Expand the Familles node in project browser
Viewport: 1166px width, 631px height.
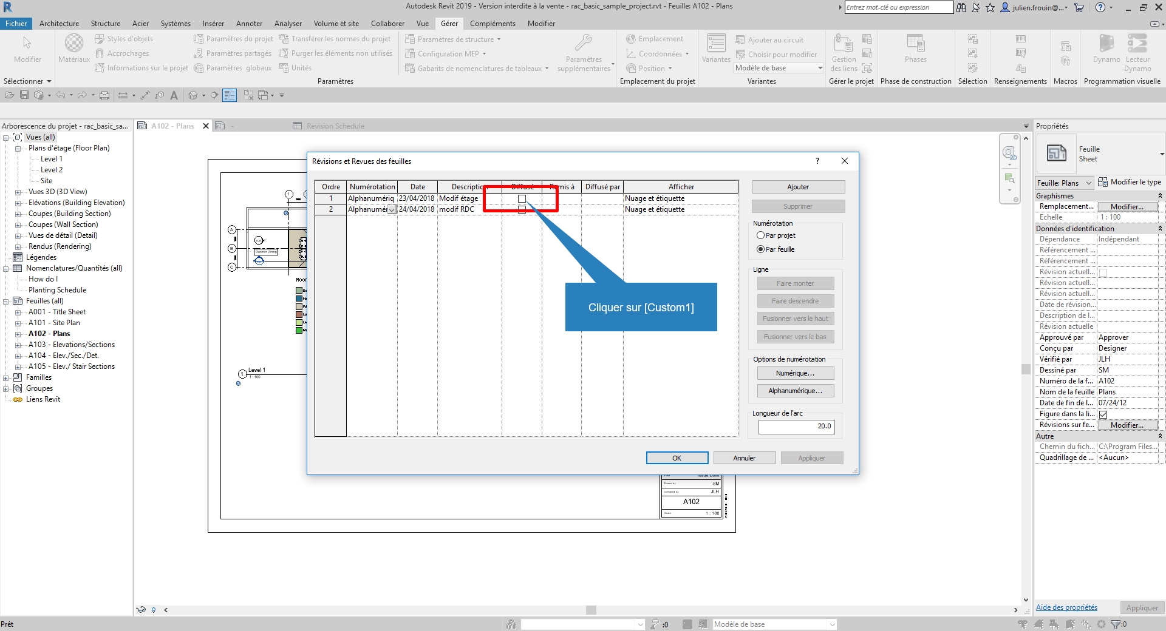6,377
